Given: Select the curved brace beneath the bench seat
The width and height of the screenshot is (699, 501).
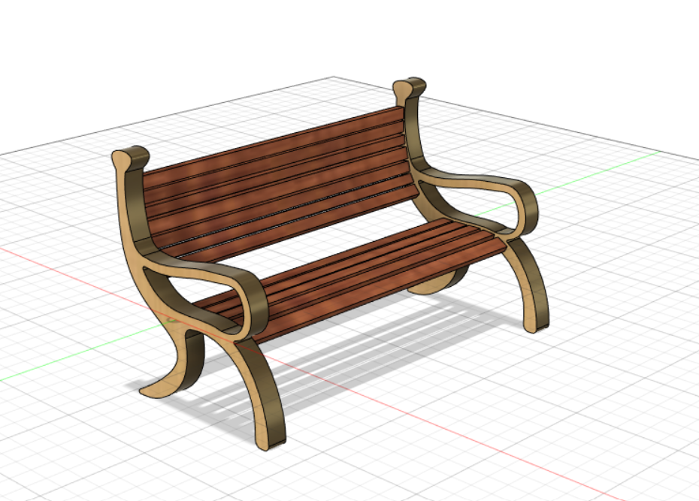Looking at the screenshot, I should click(x=437, y=282).
